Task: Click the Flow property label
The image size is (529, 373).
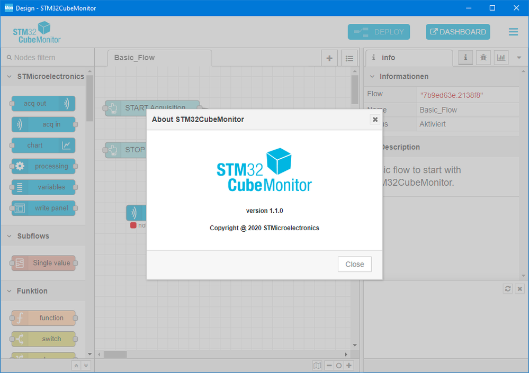Action: 375,94
